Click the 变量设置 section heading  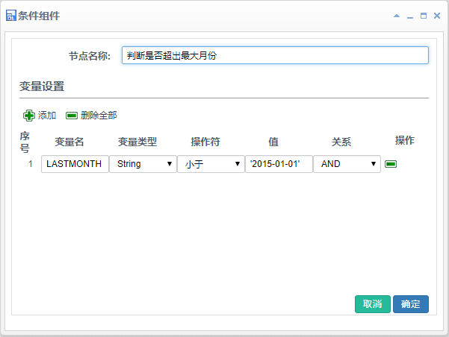(x=42, y=86)
